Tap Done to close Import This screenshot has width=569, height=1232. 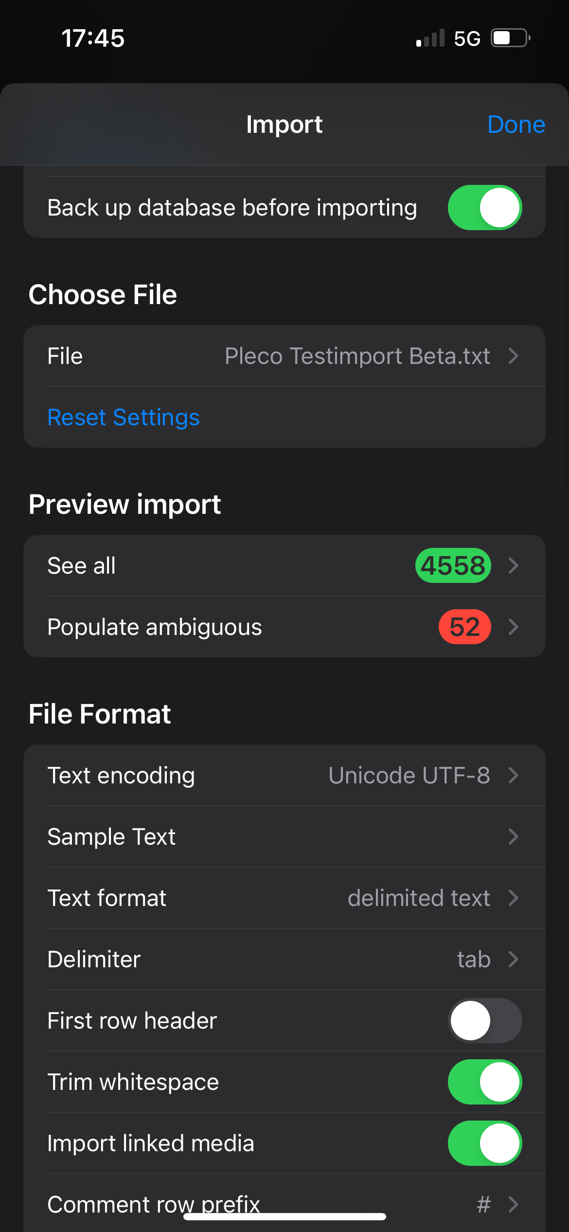(516, 125)
